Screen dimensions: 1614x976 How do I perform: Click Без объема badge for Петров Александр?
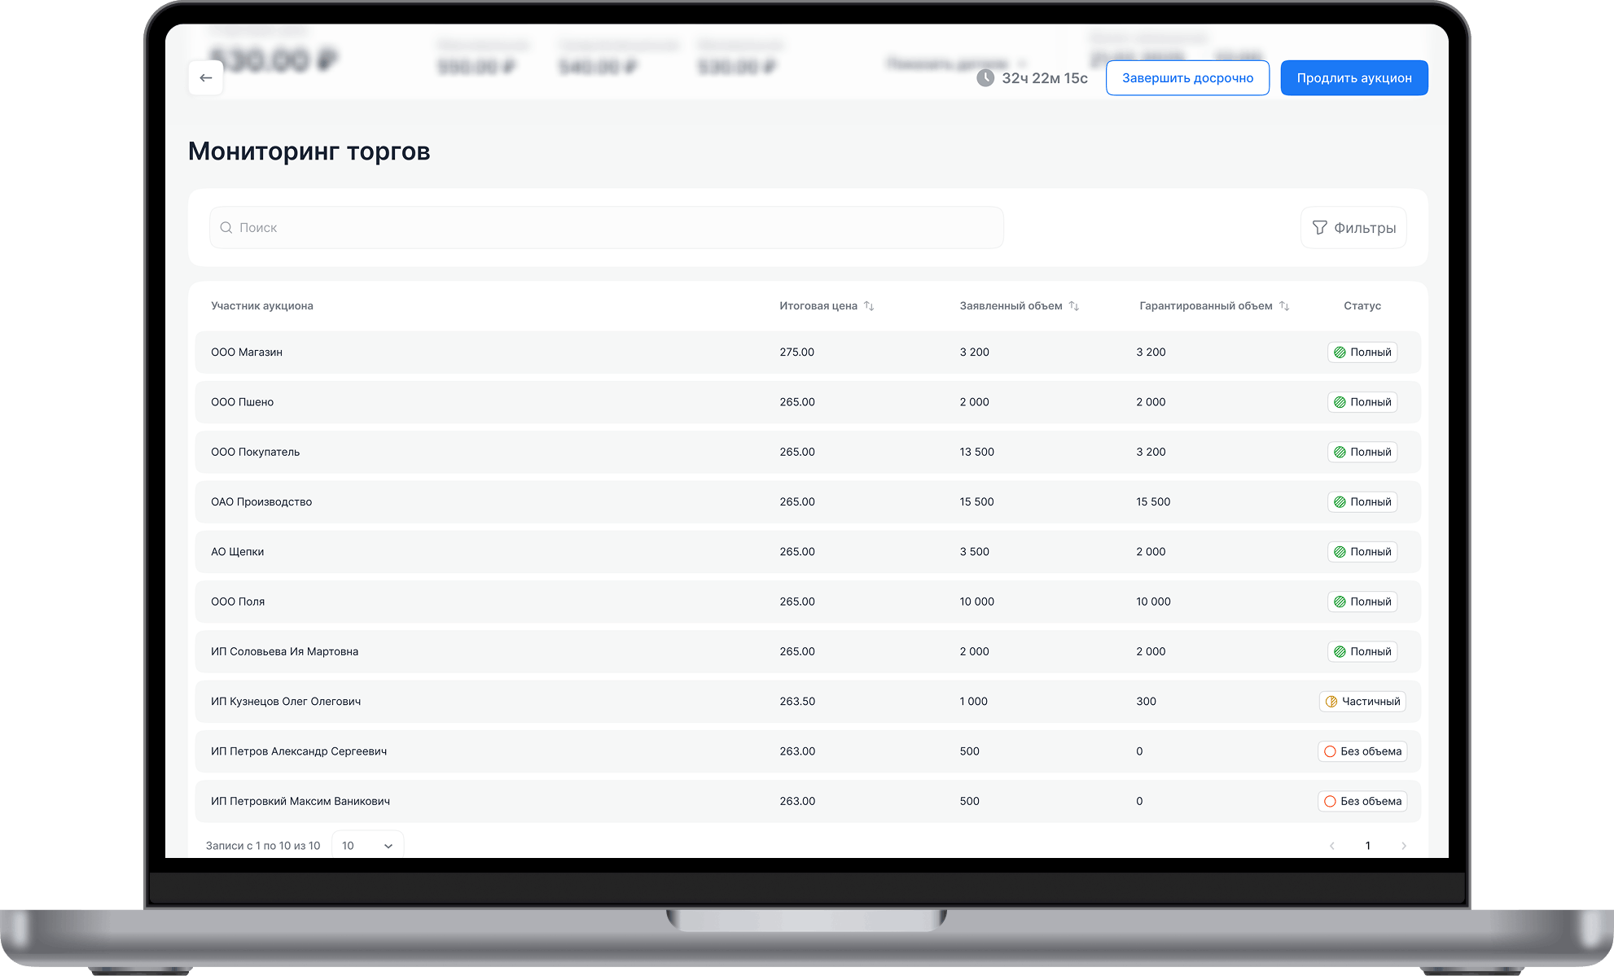[x=1362, y=751]
